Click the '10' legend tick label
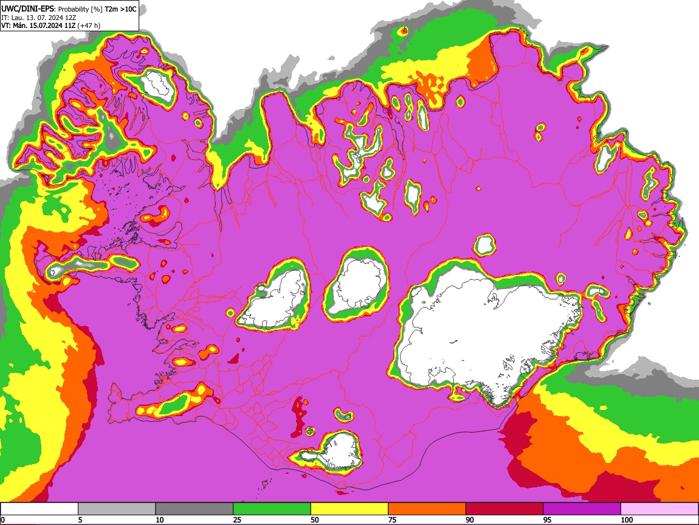 tap(160, 520)
